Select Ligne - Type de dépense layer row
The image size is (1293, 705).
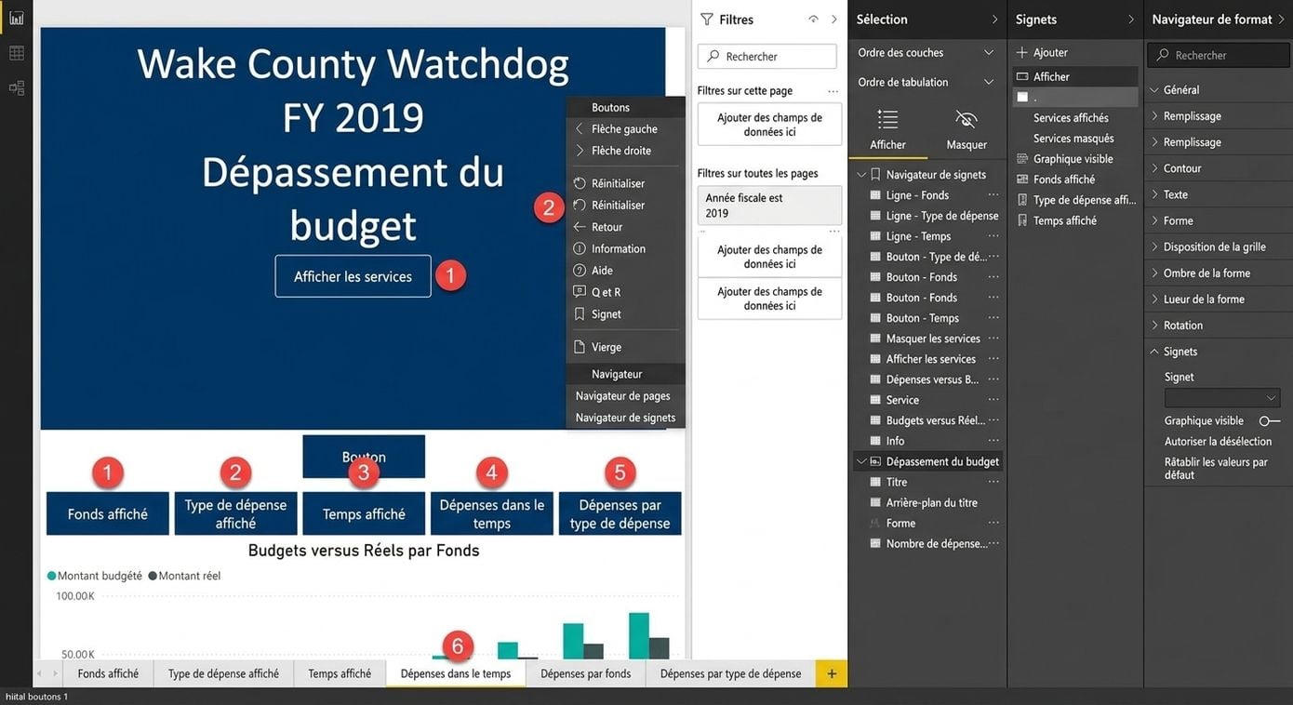point(929,216)
